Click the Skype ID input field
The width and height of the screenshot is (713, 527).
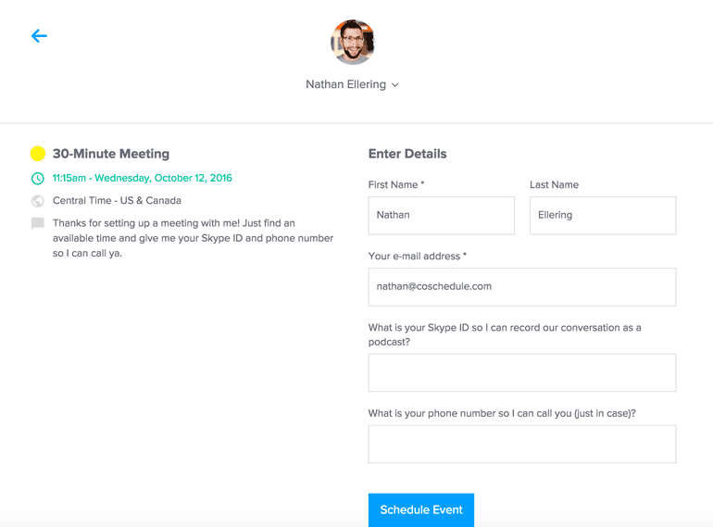click(x=522, y=372)
